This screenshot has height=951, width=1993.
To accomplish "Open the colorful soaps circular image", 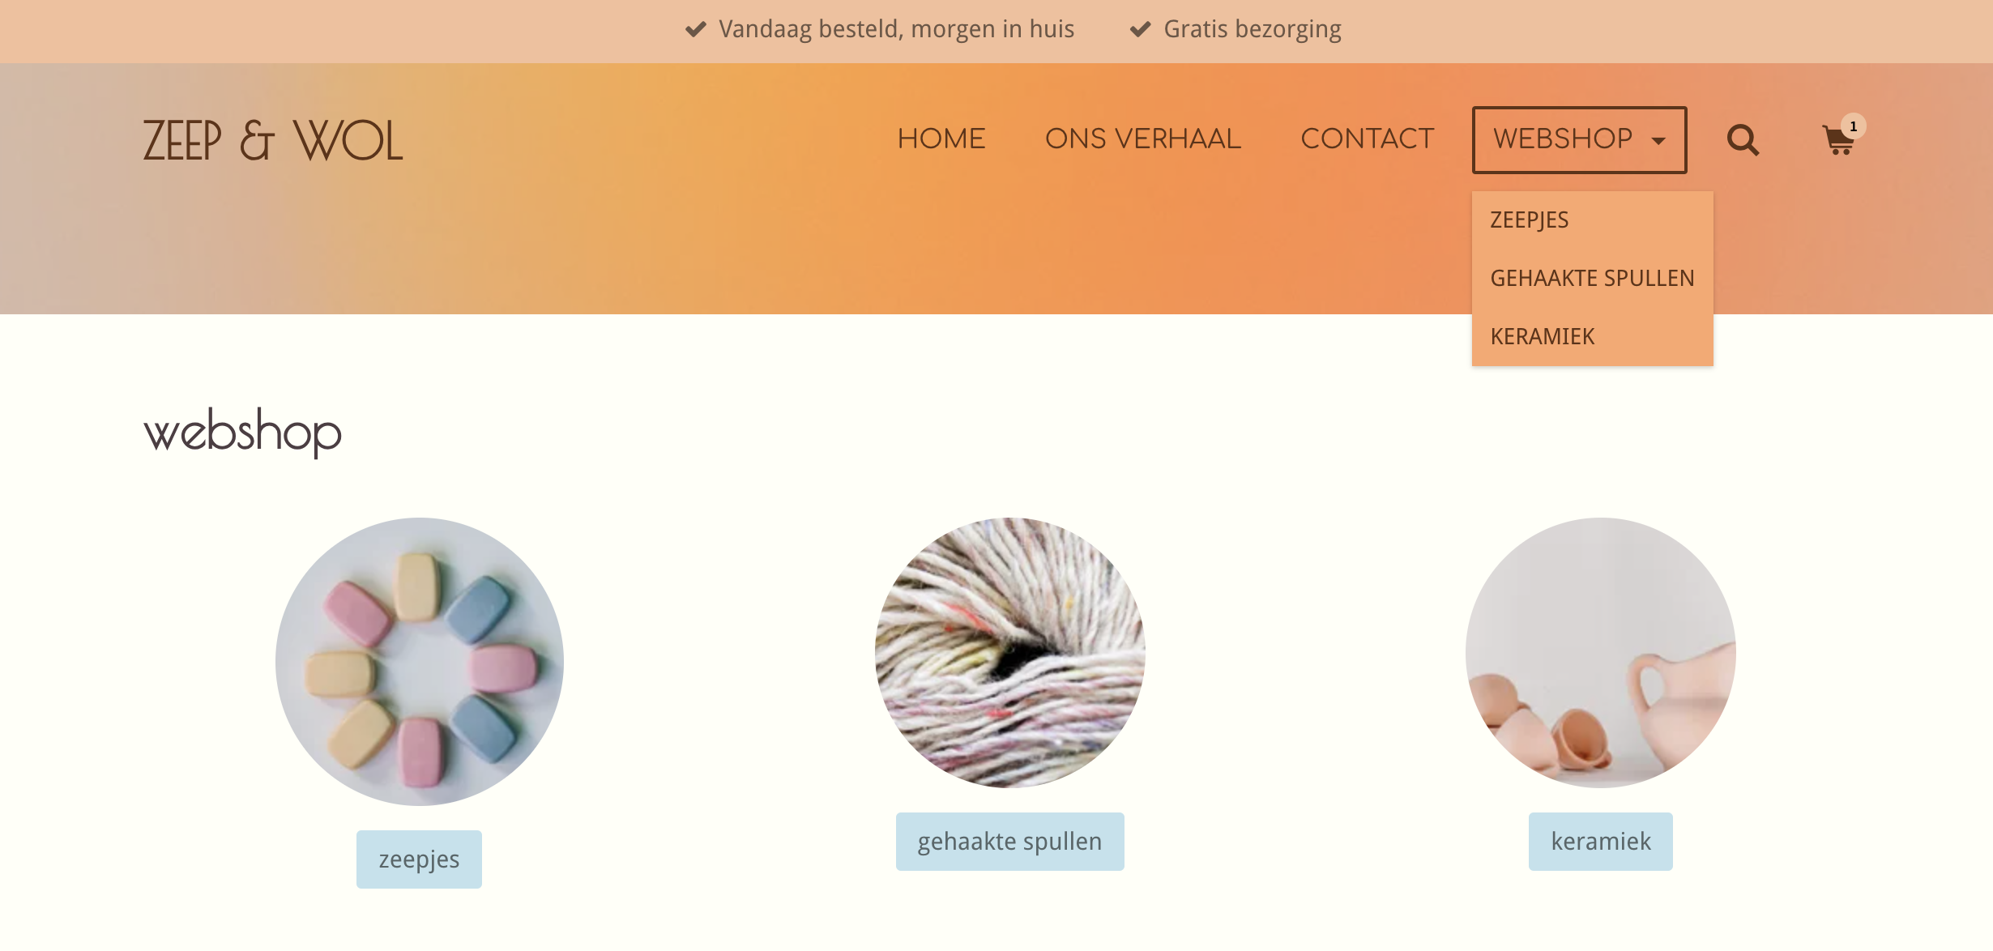I will coord(419,661).
